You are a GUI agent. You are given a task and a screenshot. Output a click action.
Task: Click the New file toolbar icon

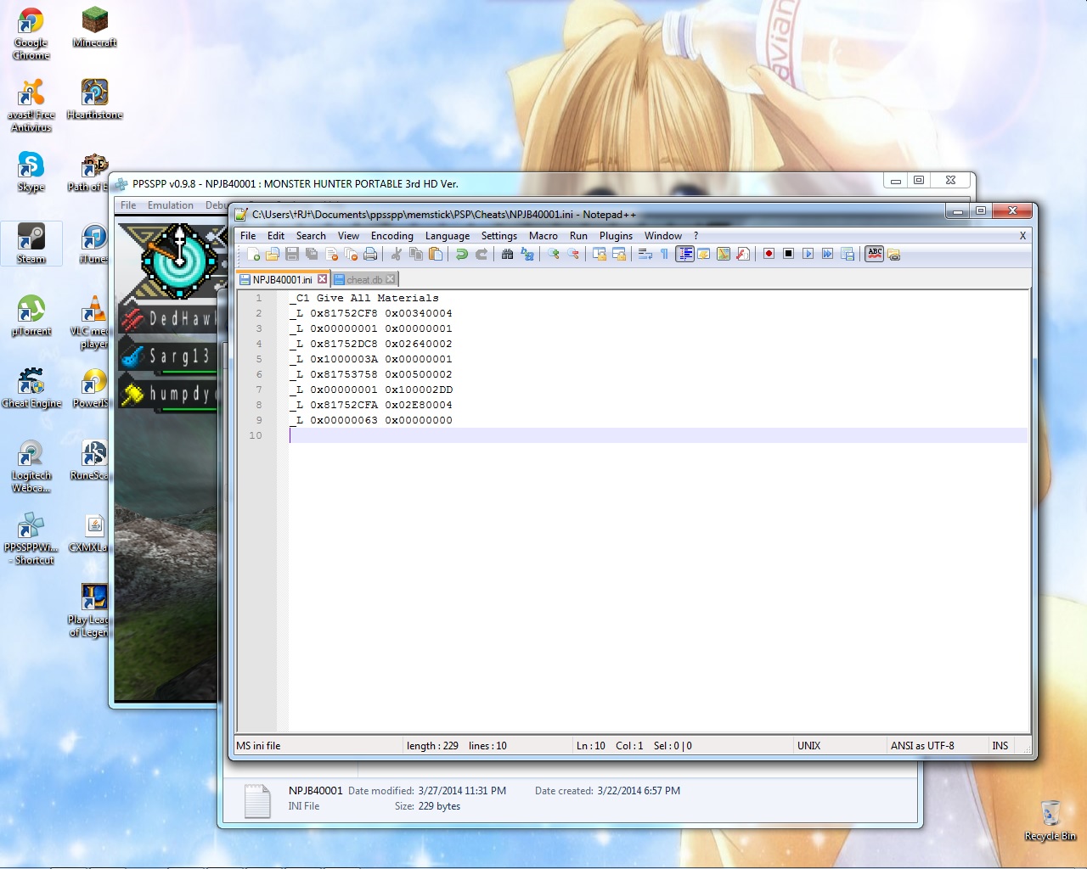coord(253,254)
